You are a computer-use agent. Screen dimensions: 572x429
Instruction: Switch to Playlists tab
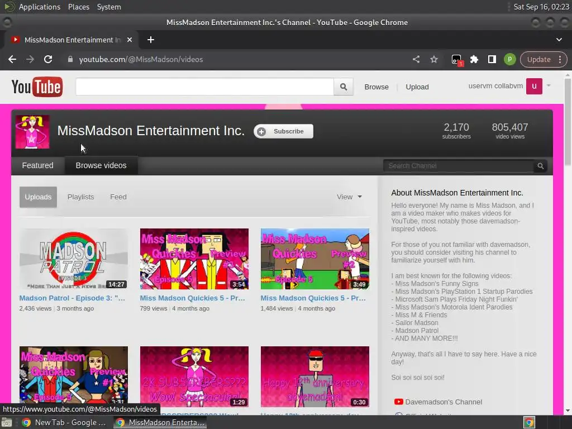pos(80,197)
